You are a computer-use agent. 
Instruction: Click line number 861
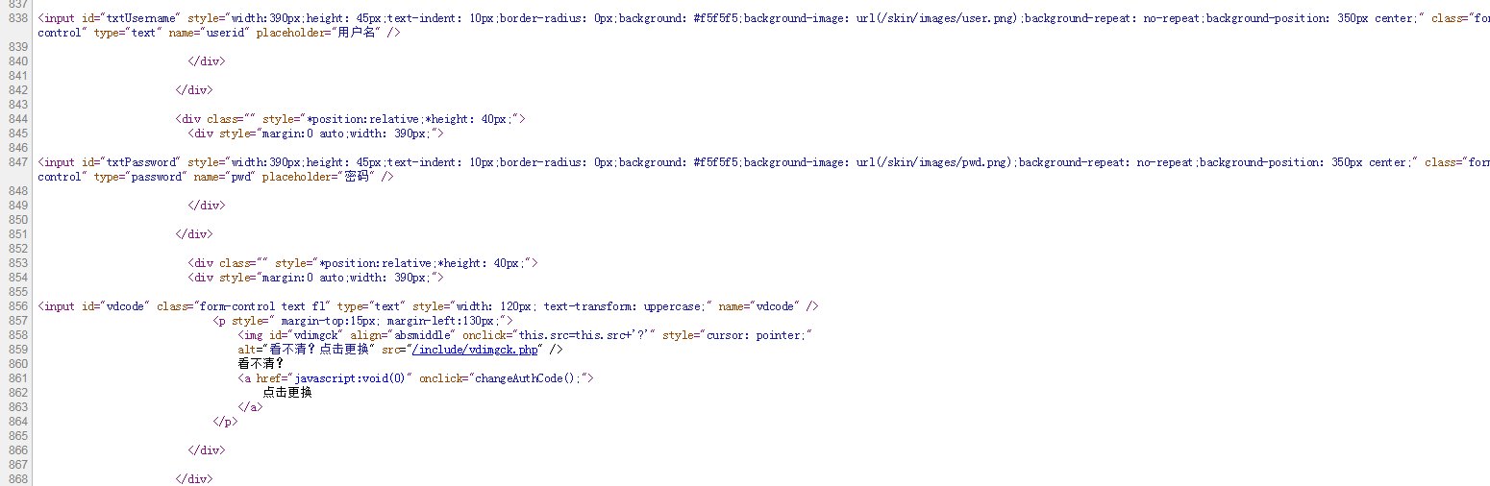(16, 378)
